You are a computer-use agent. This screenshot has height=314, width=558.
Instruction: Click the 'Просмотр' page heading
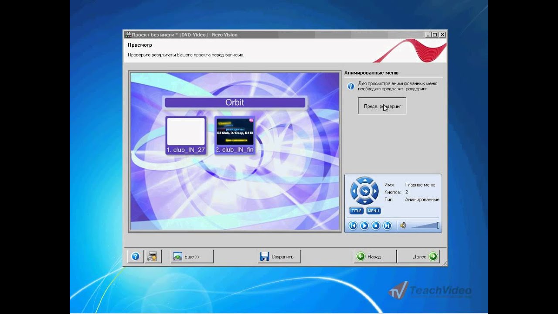(x=140, y=45)
